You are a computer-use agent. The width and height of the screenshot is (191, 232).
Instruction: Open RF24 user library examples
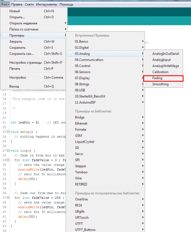tap(105, 205)
